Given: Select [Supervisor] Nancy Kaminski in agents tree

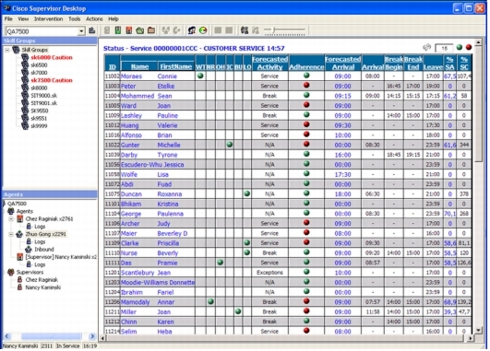Looking at the screenshot, I should (61, 257).
